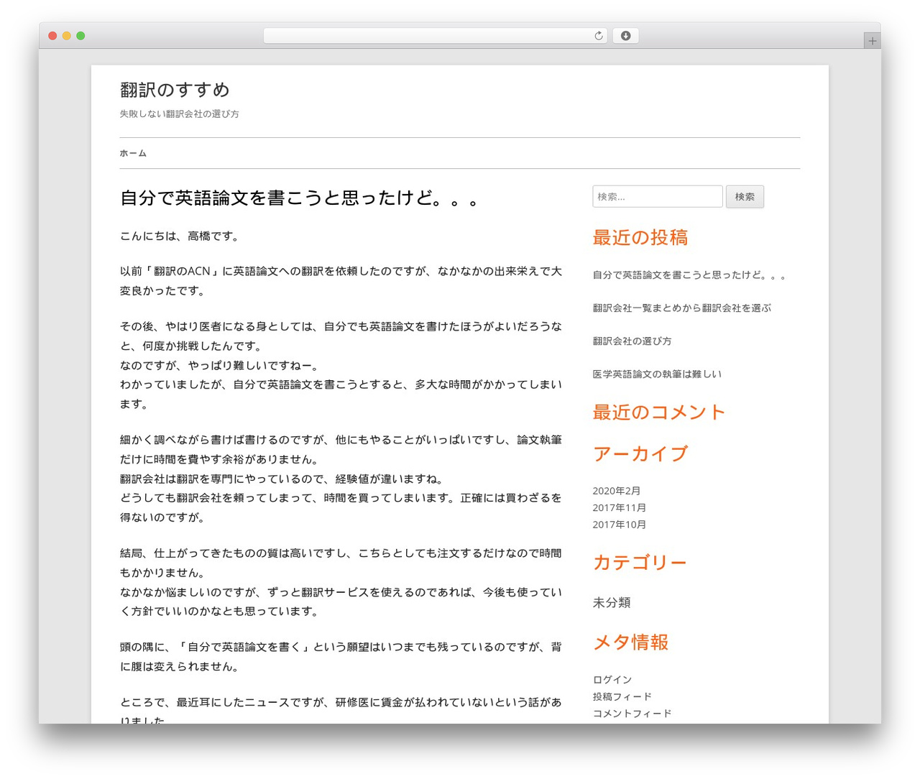Screen dimensions: 920x779
Task: Click the カテゴリー heading
Action: pyautogui.click(x=639, y=563)
